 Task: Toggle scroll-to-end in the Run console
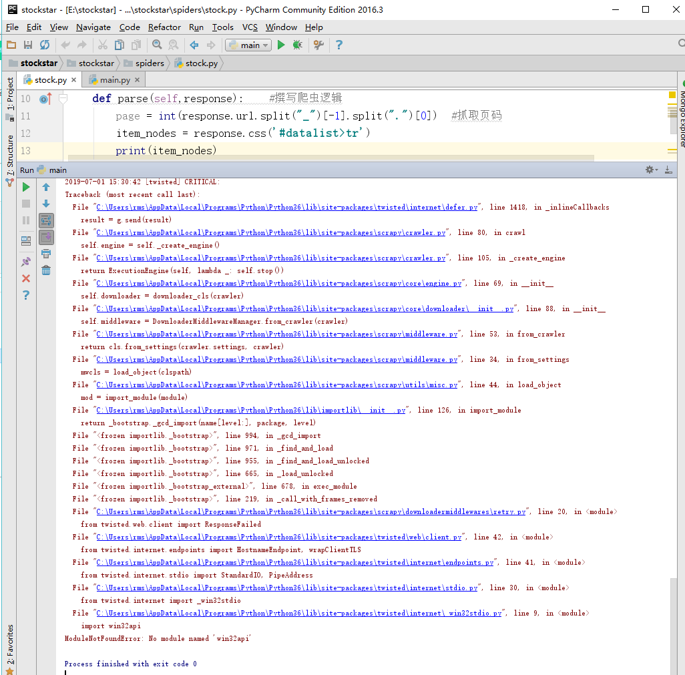tap(46, 237)
